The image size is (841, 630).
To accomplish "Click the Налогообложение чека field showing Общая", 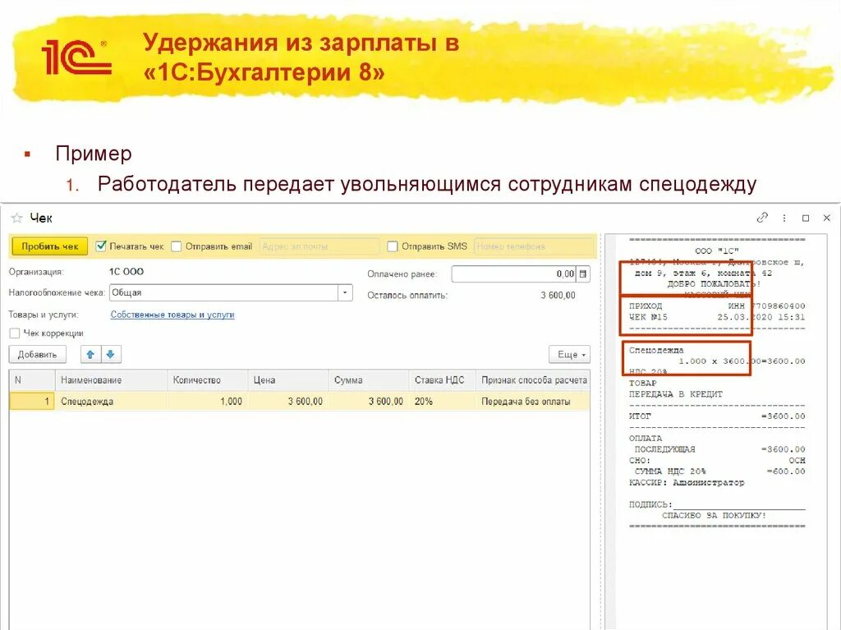I will (x=223, y=292).
